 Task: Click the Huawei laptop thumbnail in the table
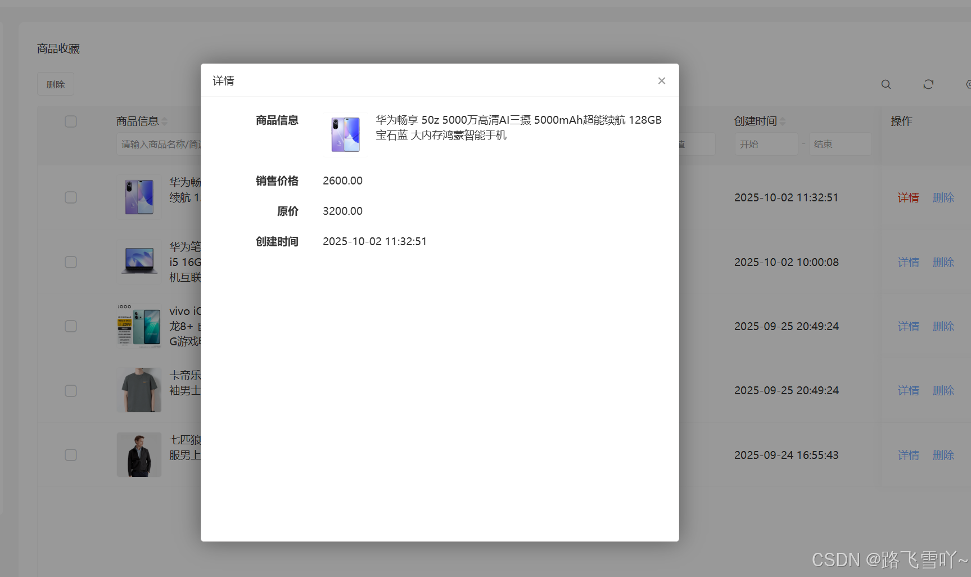(139, 262)
